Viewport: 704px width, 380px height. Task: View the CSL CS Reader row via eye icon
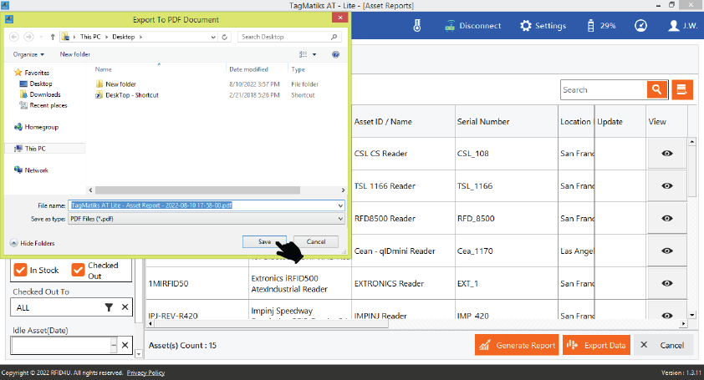667,154
